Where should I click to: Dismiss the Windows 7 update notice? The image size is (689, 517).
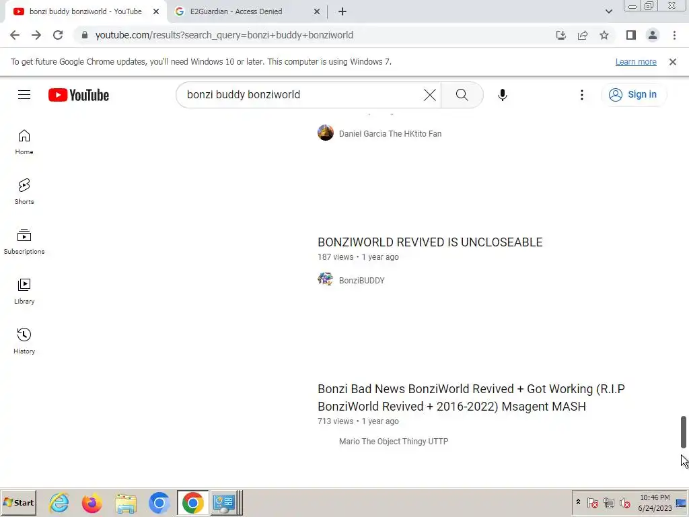(672, 62)
